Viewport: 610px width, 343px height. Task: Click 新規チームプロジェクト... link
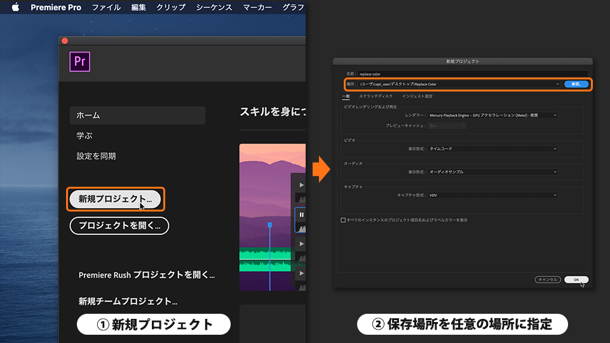pyautogui.click(x=128, y=301)
